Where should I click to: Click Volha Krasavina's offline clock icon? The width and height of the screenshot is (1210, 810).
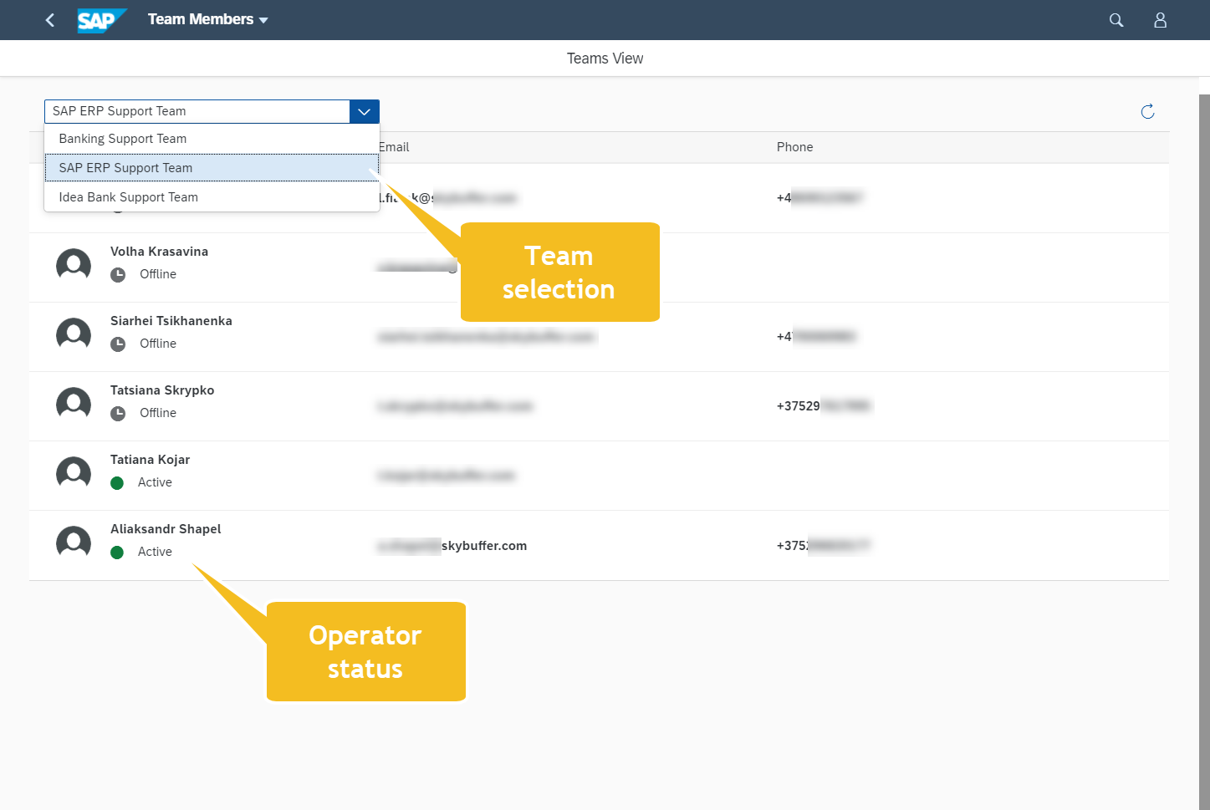(x=118, y=274)
